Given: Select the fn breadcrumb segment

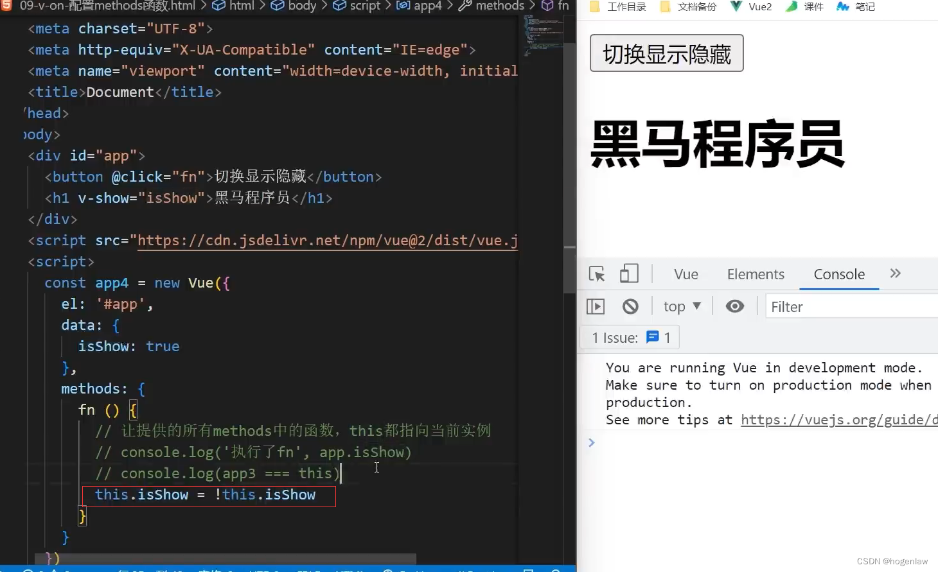Looking at the screenshot, I should [556, 6].
